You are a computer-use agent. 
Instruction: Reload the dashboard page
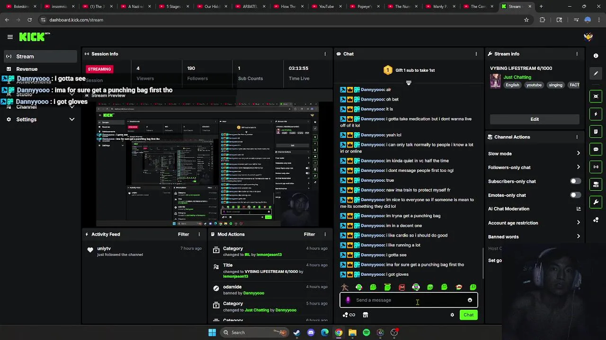pos(29,20)
